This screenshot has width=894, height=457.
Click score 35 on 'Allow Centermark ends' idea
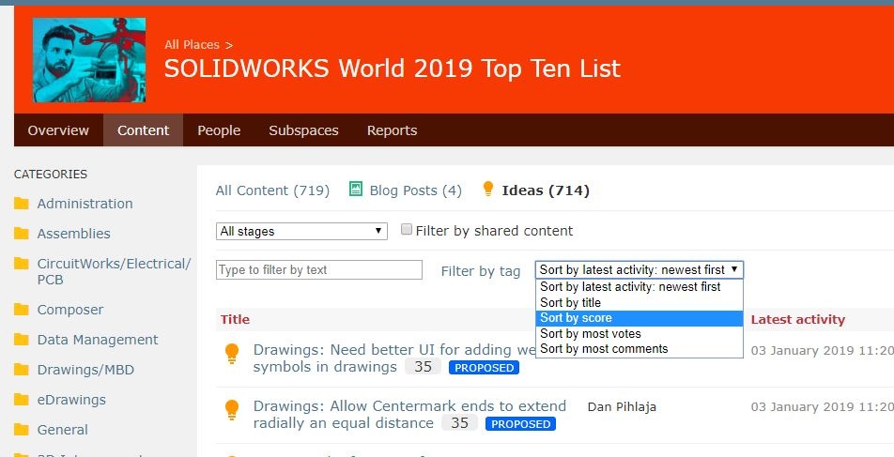459,423
